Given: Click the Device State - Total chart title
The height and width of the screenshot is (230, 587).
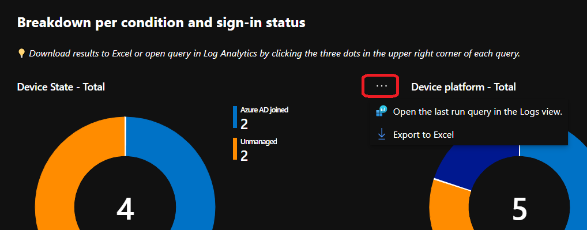Looking at the screenshot, I should click(x=61, y=87).
